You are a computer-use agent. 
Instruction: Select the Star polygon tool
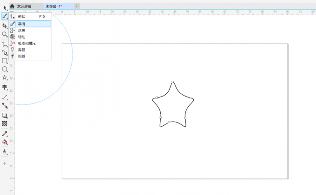point(5,78)
